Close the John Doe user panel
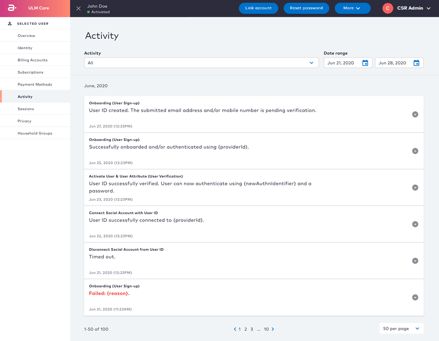Image resolution: width=439 pixels, height=341 pixels. click(79, 8)
